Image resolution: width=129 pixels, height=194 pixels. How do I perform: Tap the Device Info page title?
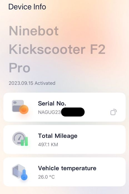27,7
